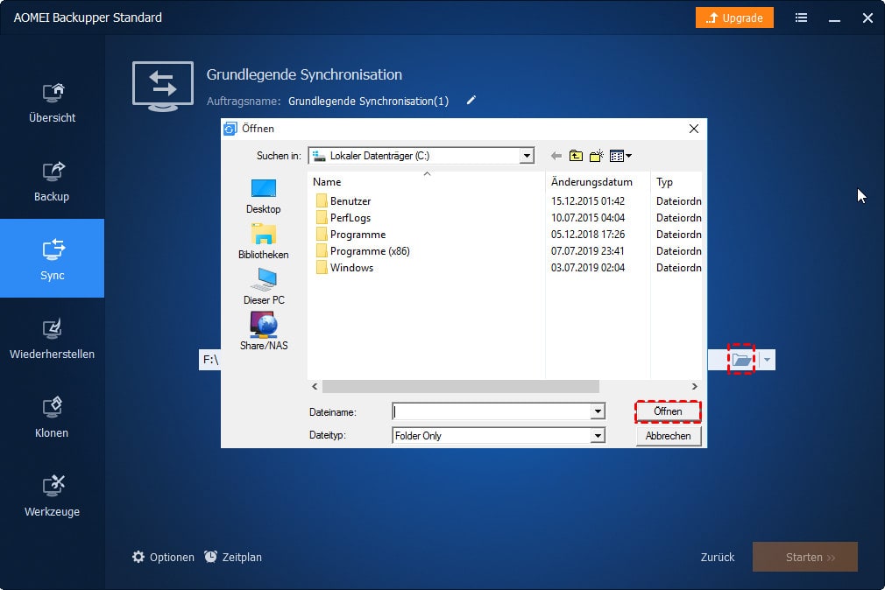Expand the Dateiname dropdown arrow
Image resolution: width=885 pixels, height=590 pixels.
598,411
